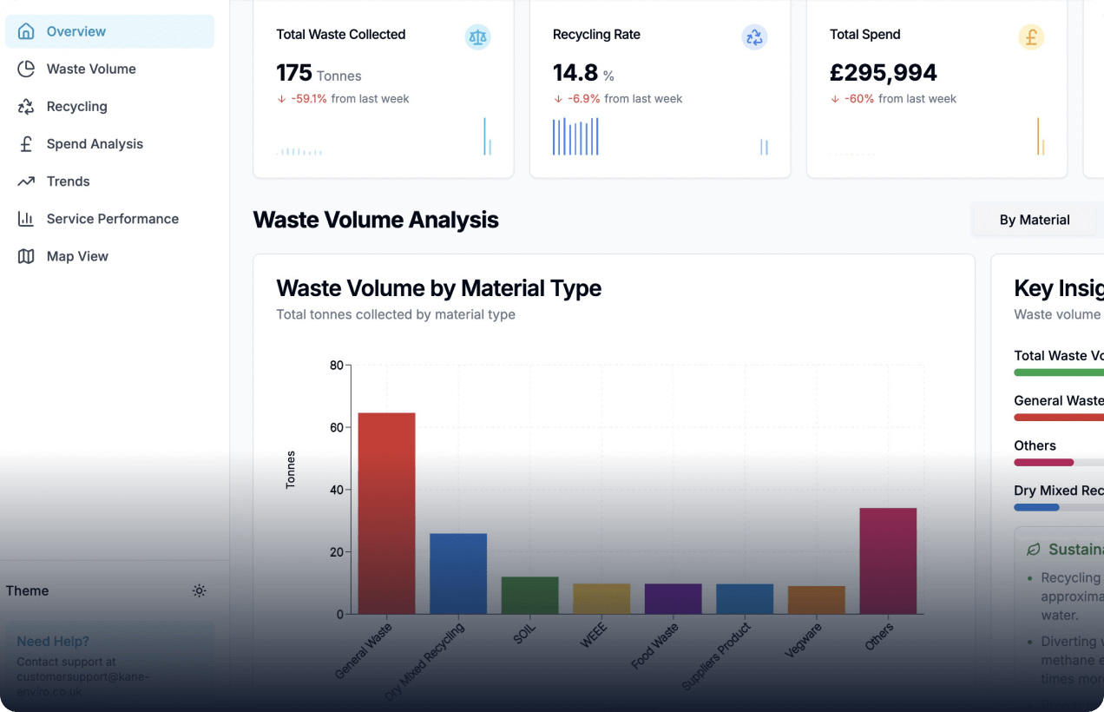Click the 'Others' x-axis label

pos(879,637)
